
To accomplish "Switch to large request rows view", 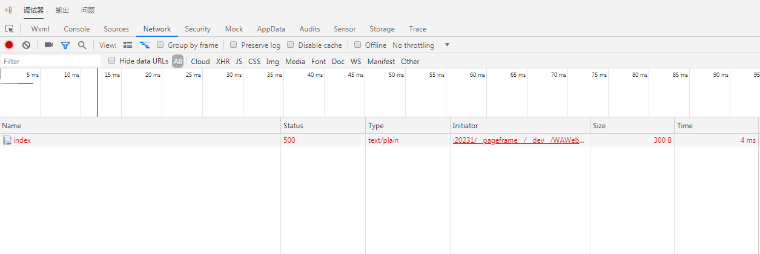I will click(128, 45).
